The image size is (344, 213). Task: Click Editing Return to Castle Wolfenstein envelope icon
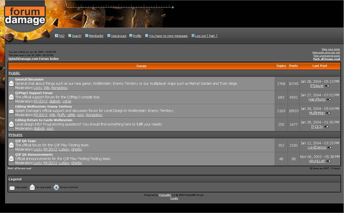click(x=11, y=124)
